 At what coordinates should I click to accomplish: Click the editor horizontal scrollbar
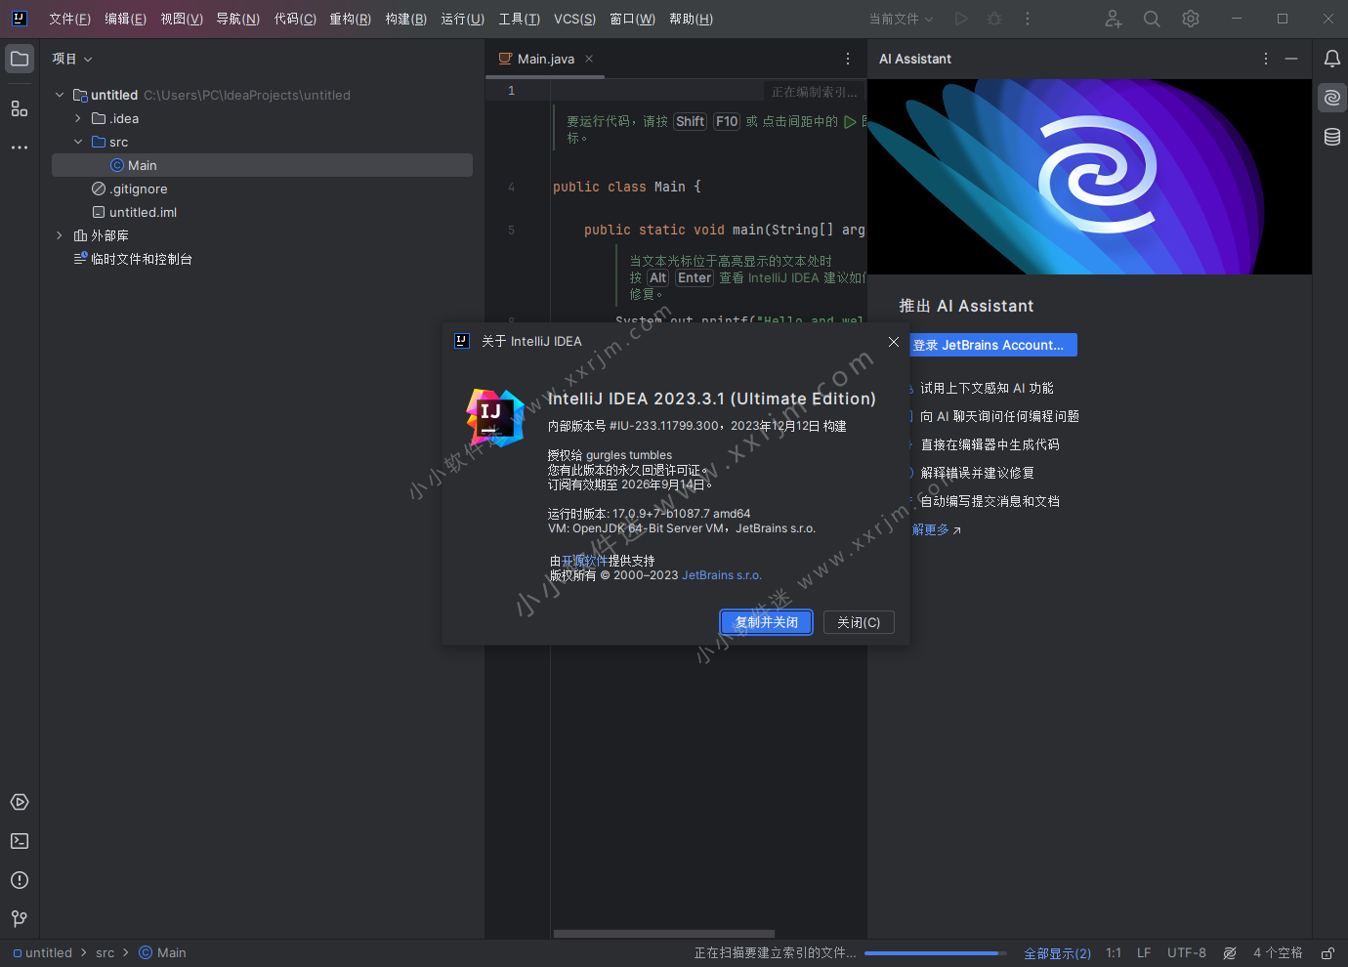(x=664, y=934)
